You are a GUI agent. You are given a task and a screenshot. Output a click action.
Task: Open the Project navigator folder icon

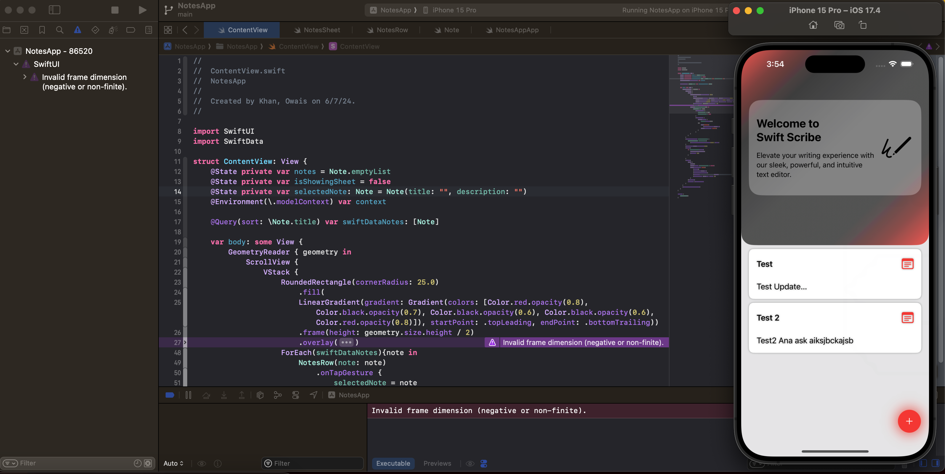pyautogui.click(x=7, y=30)
